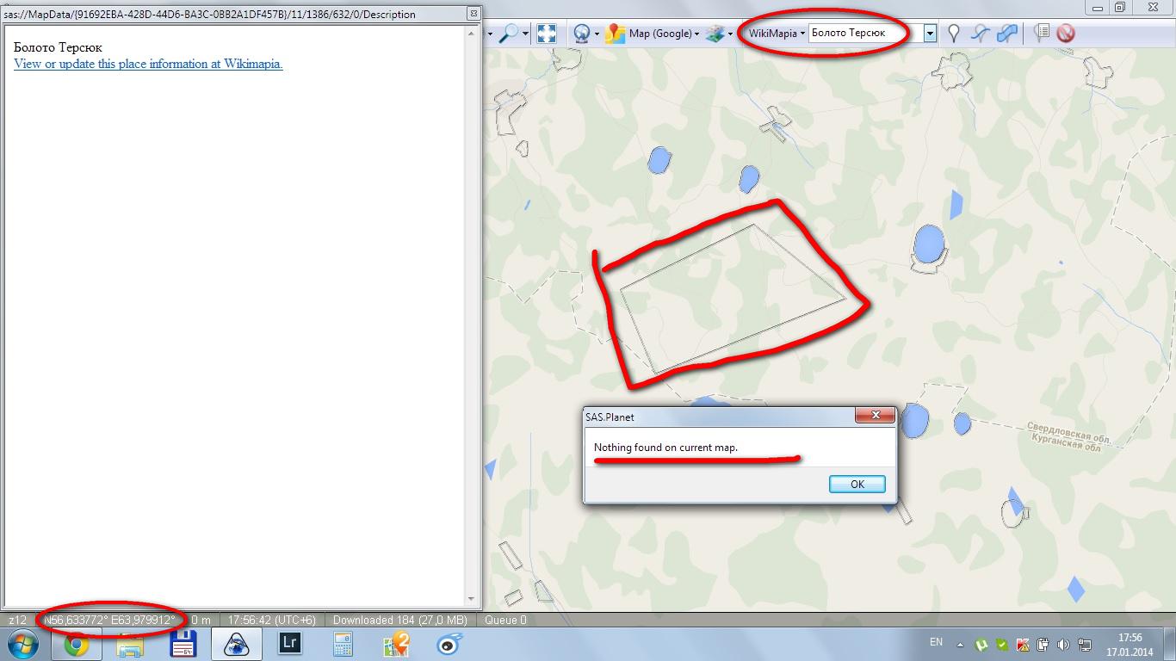Open the WikiMapia search source dropdown

[776, 34]
